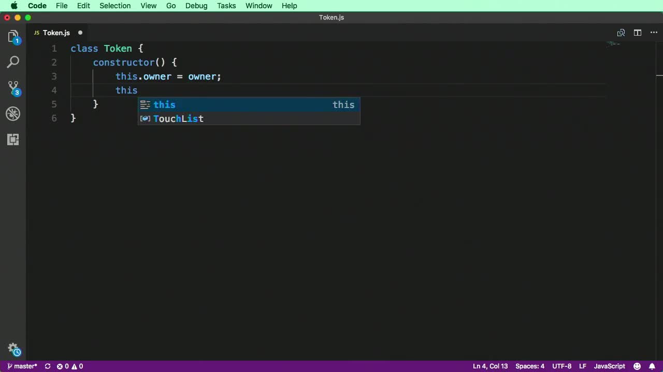Screen dimensions: 663x372
Task: Click the master branch indicator
Action: tap(22, 366)
